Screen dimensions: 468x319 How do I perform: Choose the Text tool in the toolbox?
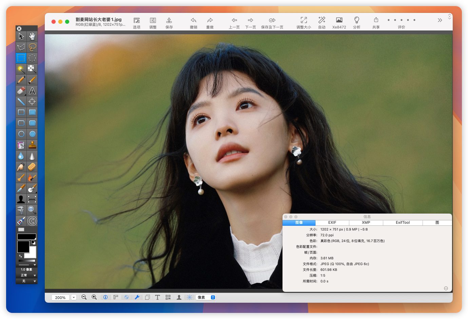click(x=32, y=91)
